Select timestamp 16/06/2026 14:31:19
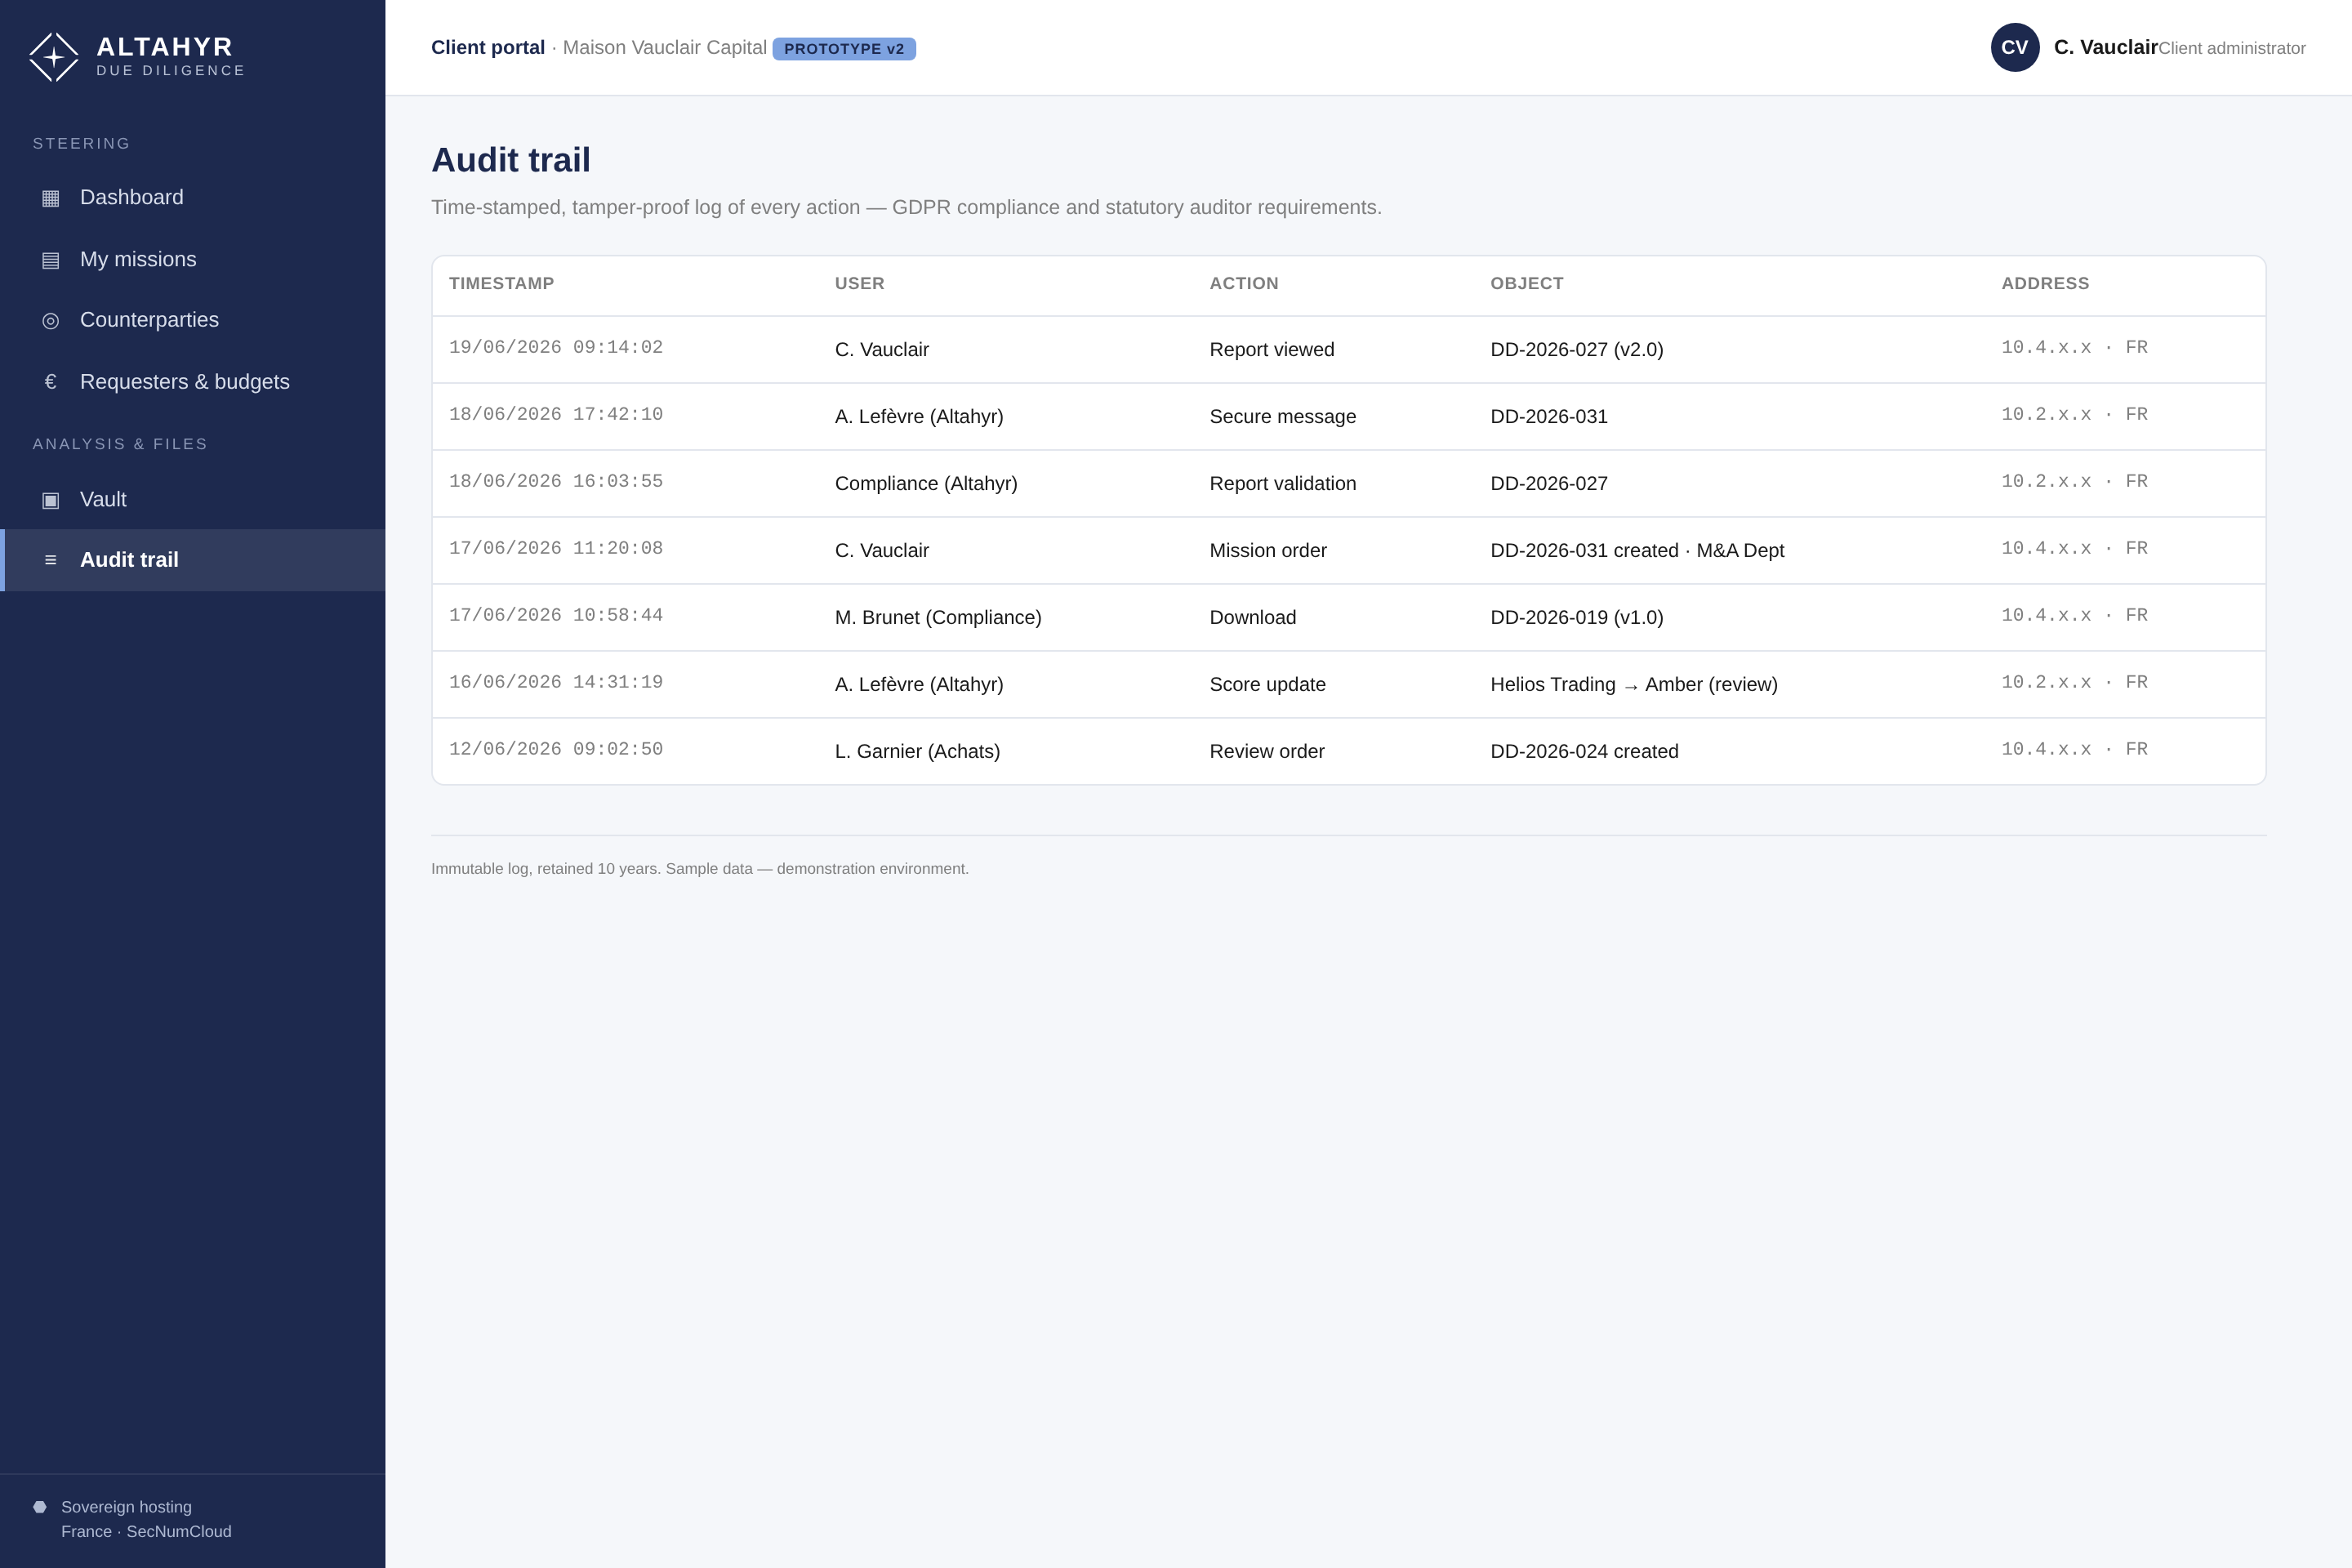Viewport: 2352px width, 1568px height. tap(556, 683)
